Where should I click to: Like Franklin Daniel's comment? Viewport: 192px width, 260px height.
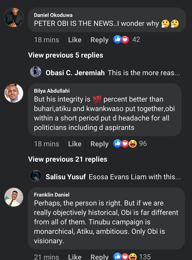click(x=75, y=257)
